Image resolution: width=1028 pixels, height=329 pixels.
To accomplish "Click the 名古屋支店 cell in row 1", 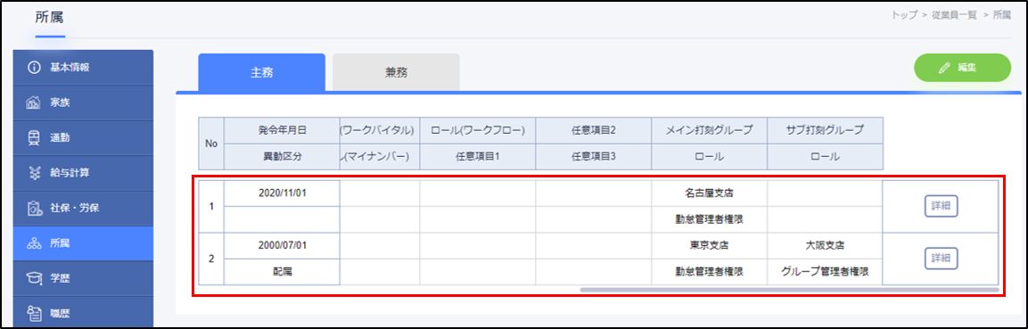I will point(709,193).
